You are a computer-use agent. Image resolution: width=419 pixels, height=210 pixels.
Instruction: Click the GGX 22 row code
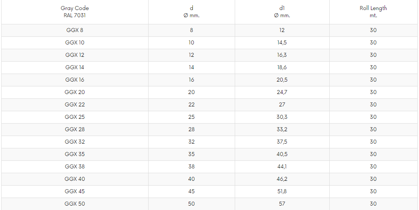pyautogui.click(x=75, y=104)
